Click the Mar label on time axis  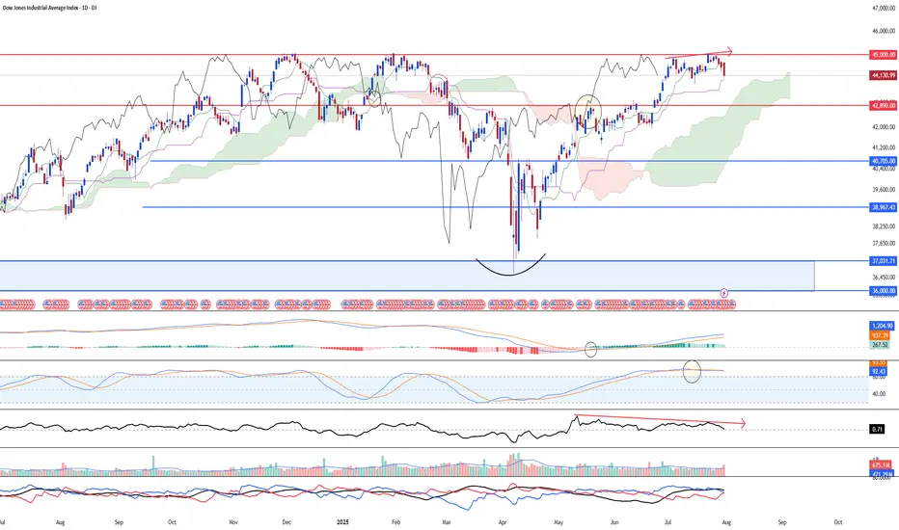(447, 522)
